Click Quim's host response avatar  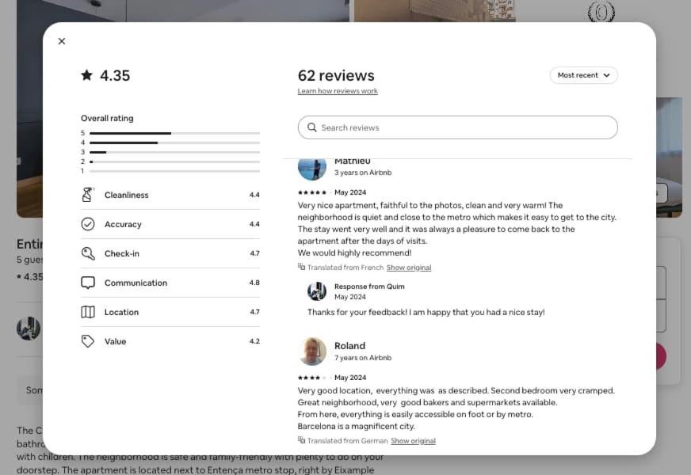316,291
